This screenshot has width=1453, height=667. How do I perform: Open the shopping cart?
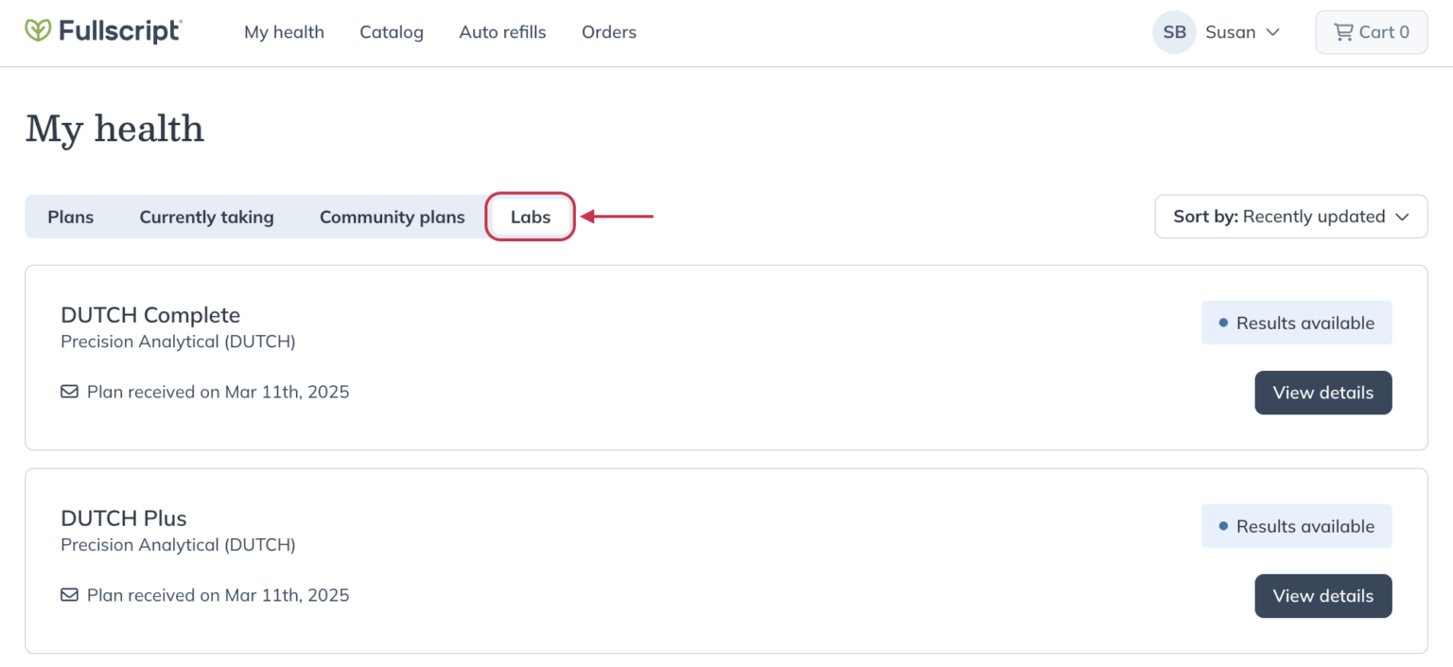pyautogui.click(x=1371, y=31)
